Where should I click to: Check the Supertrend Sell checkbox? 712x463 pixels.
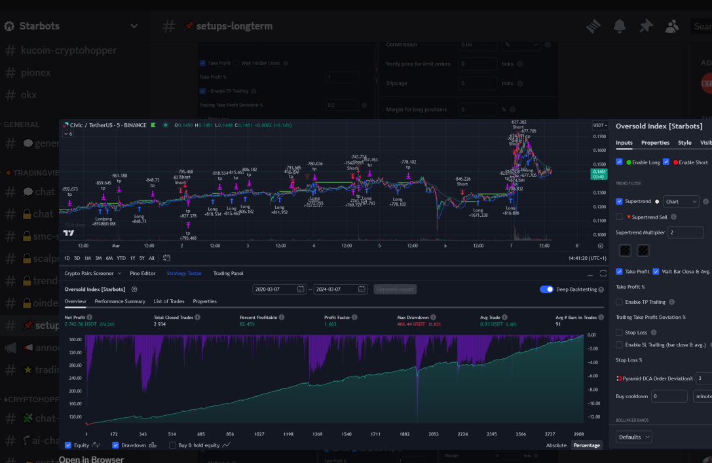click(x=620, y=217)
